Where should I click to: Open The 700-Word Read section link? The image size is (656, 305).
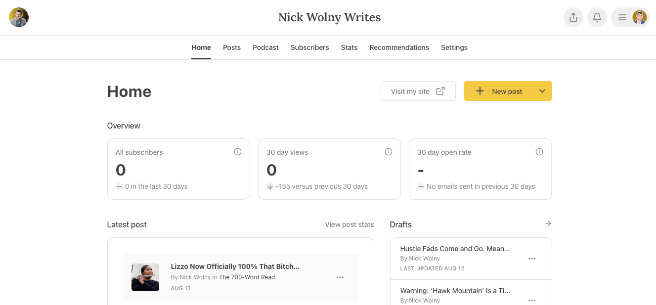tap(247, 277)
